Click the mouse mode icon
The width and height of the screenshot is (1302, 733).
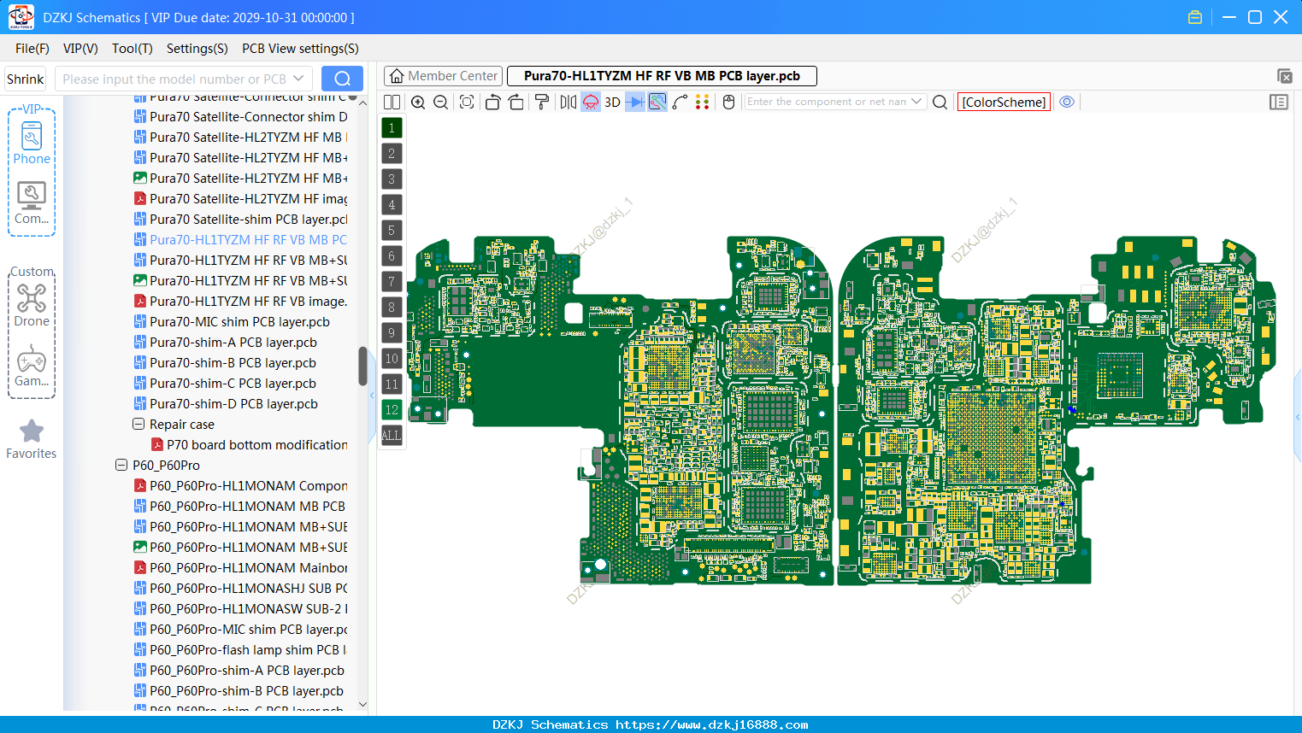729,102
